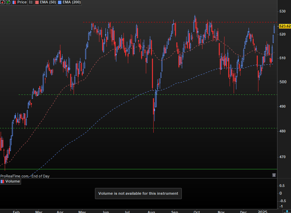291x213 pixels.
Task: Click the current price tag 523.62
Action: click(285, 26)
